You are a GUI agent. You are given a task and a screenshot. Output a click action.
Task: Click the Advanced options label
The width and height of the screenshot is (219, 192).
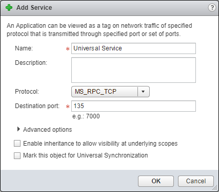click(x=48, y=130)
